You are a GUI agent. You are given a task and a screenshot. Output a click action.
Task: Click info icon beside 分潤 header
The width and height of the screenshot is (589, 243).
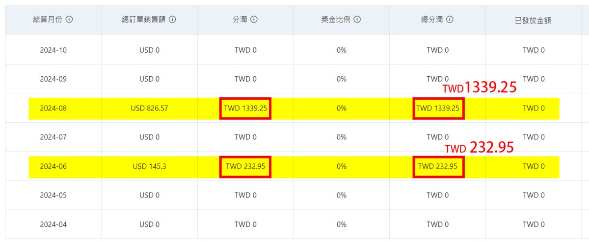254,20
